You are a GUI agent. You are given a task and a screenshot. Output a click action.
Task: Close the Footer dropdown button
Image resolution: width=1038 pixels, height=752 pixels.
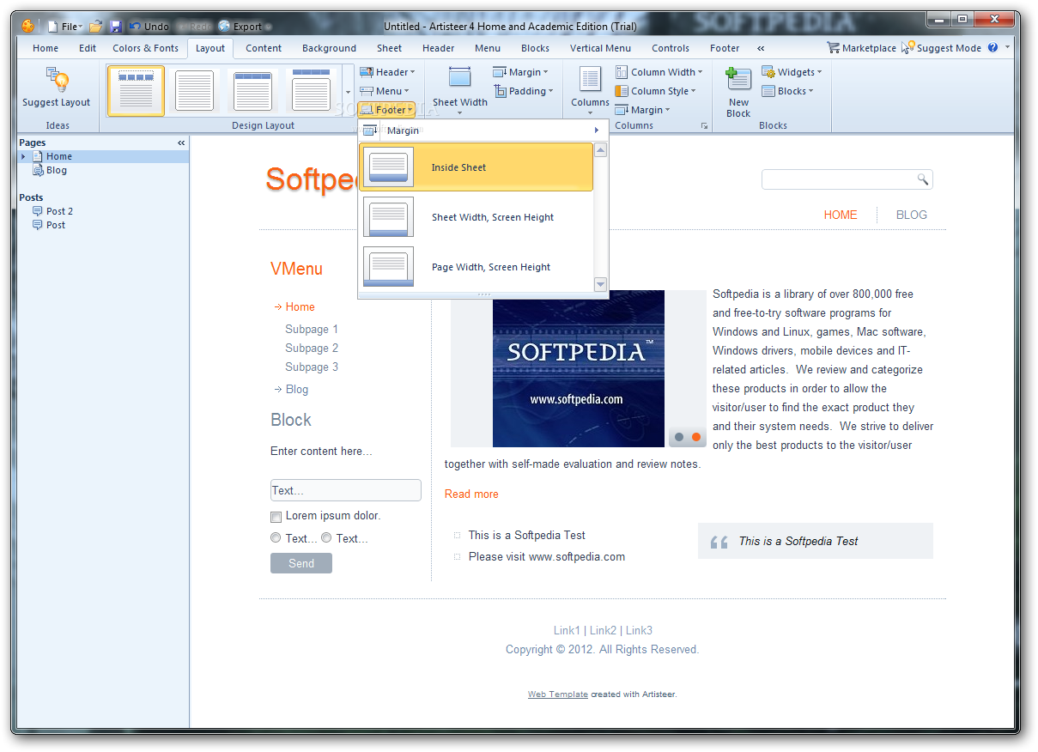(386, 110)
